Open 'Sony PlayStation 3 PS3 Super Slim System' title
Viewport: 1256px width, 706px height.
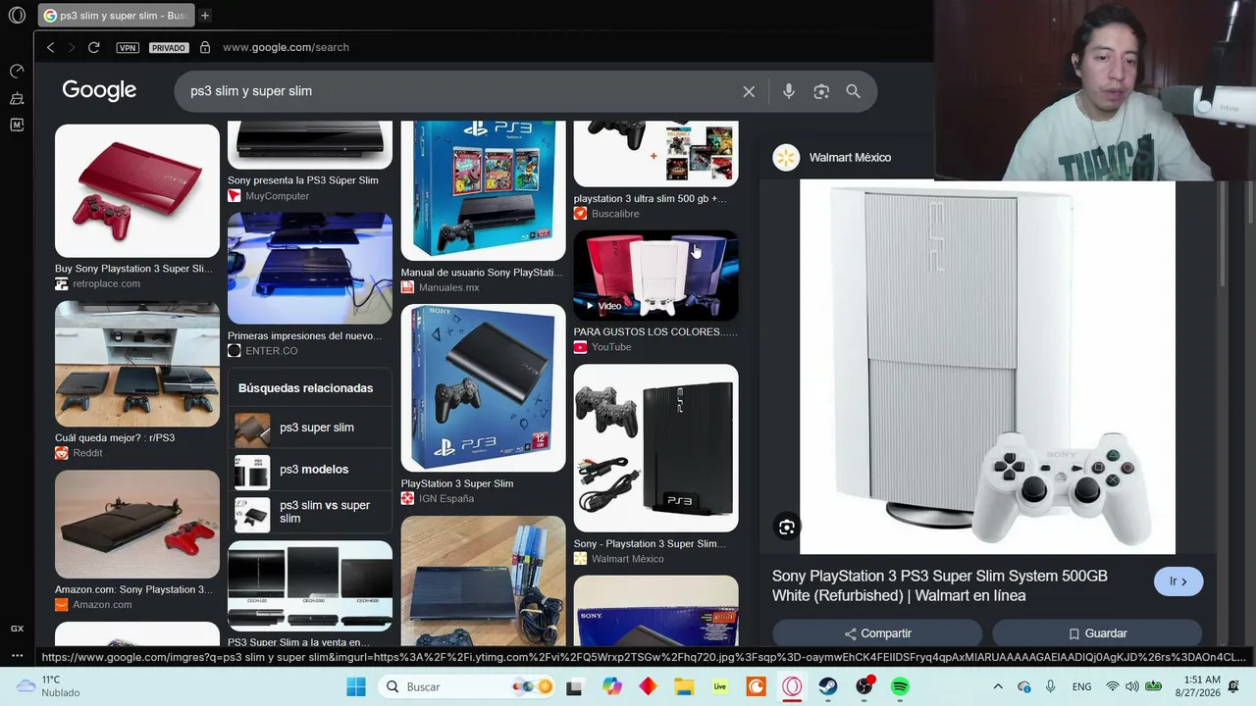point(940,585)
